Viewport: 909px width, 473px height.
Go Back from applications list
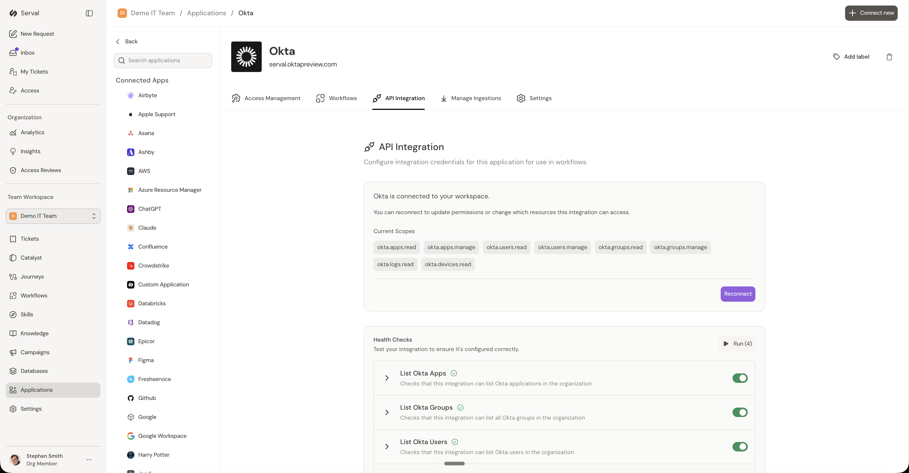[127, 42]
